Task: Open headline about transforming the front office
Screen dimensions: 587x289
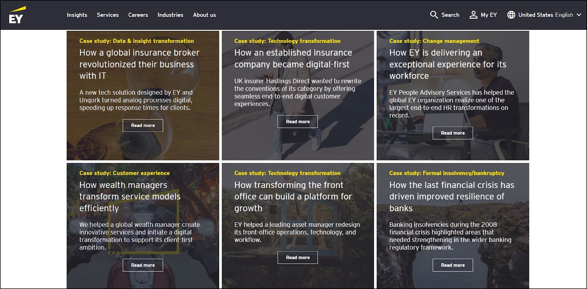Action: pos(293,196)
